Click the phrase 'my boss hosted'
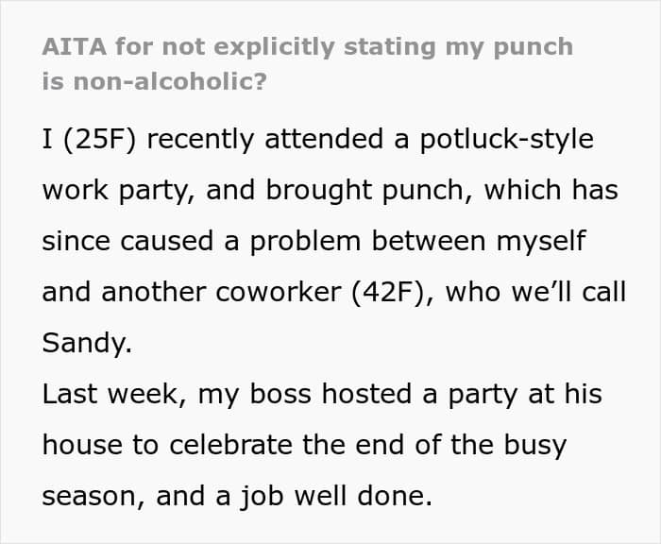The image size is (661, 544). pyautogui.click(x=305, y=394)
